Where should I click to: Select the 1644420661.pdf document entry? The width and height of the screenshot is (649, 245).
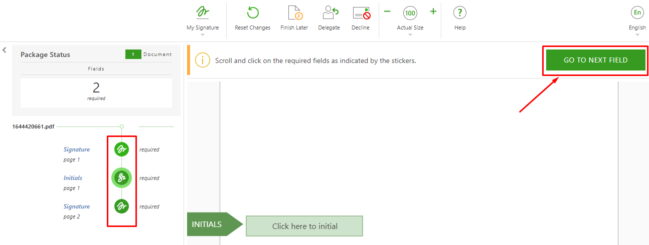33,126
